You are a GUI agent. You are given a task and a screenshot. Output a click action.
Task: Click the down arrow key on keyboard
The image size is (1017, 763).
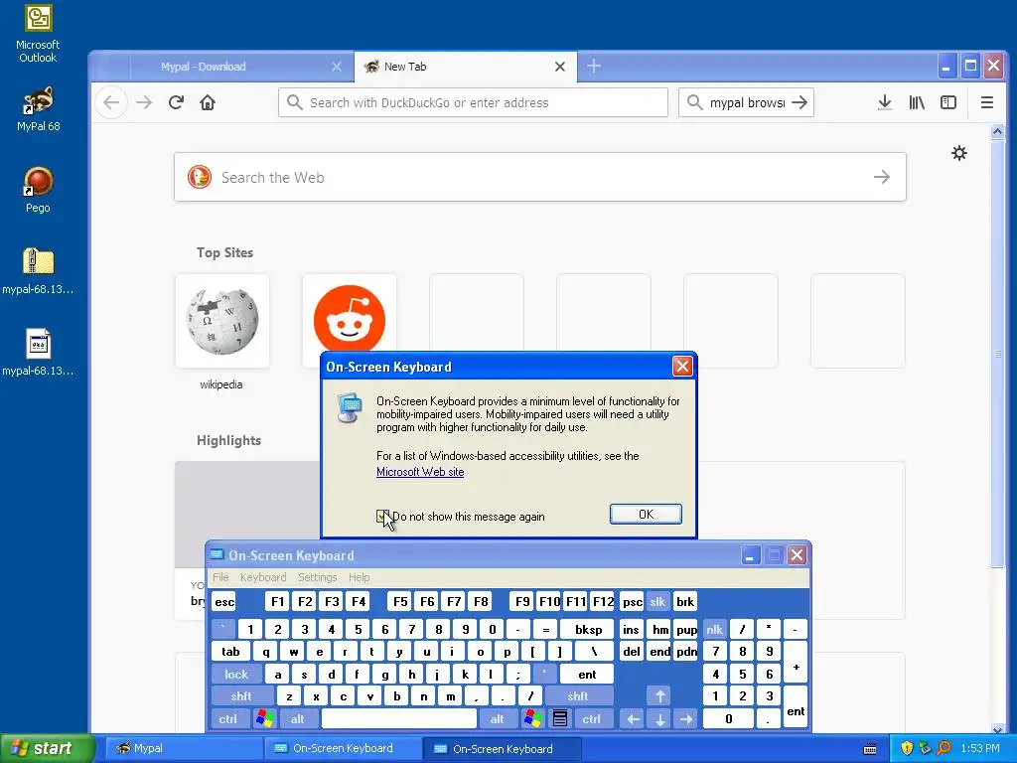click(x=659, y=719)
